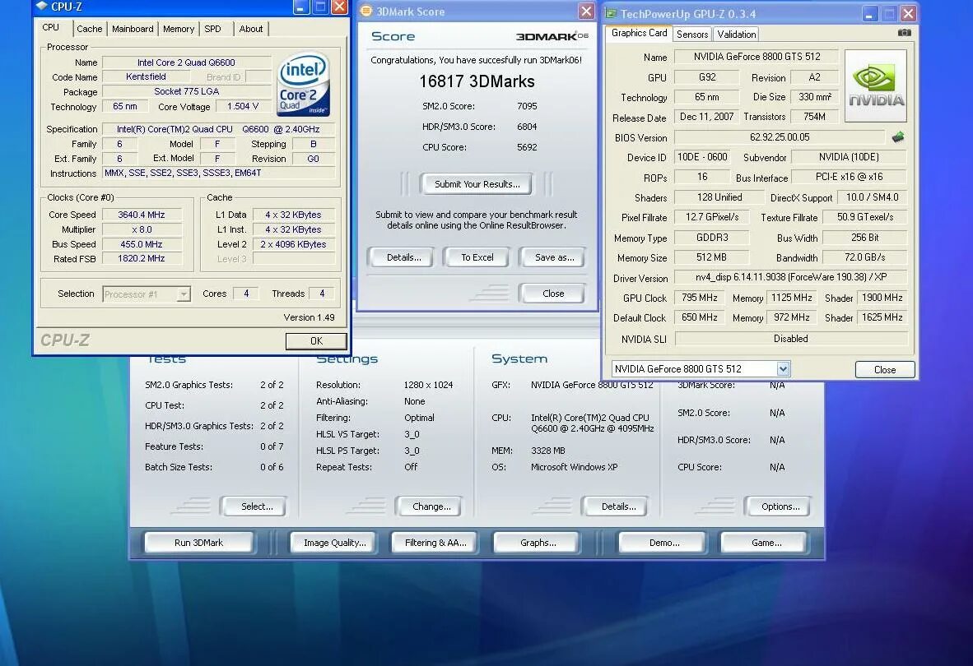Click the BIOS Version field 62.92.25.00.05

click(780, 137)
